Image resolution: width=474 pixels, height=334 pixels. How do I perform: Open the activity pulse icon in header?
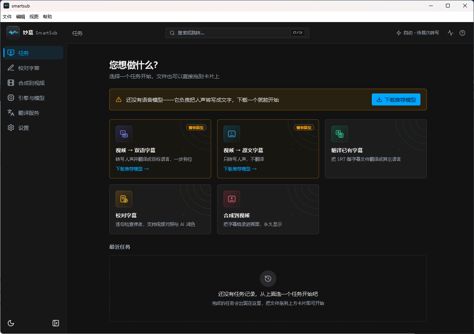pos(450,33)
